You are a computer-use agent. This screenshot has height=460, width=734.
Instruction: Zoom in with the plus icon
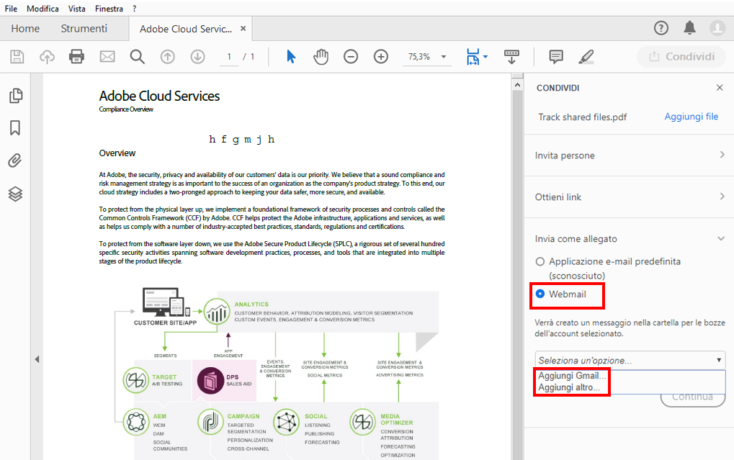pyautogui.click(x=380, y=56)
